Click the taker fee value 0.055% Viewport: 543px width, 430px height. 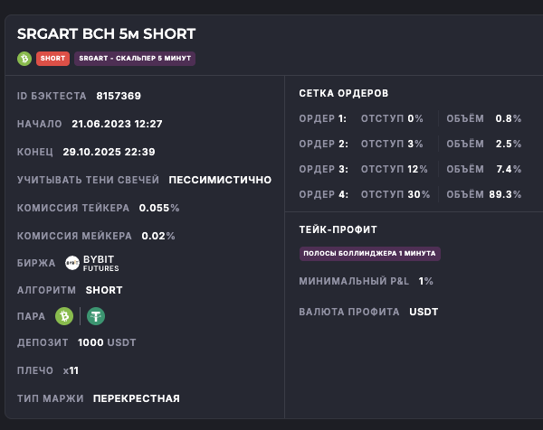159,208
